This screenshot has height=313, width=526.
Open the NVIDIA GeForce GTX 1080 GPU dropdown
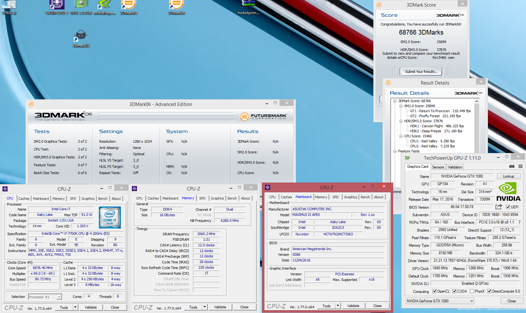point(440,301)
